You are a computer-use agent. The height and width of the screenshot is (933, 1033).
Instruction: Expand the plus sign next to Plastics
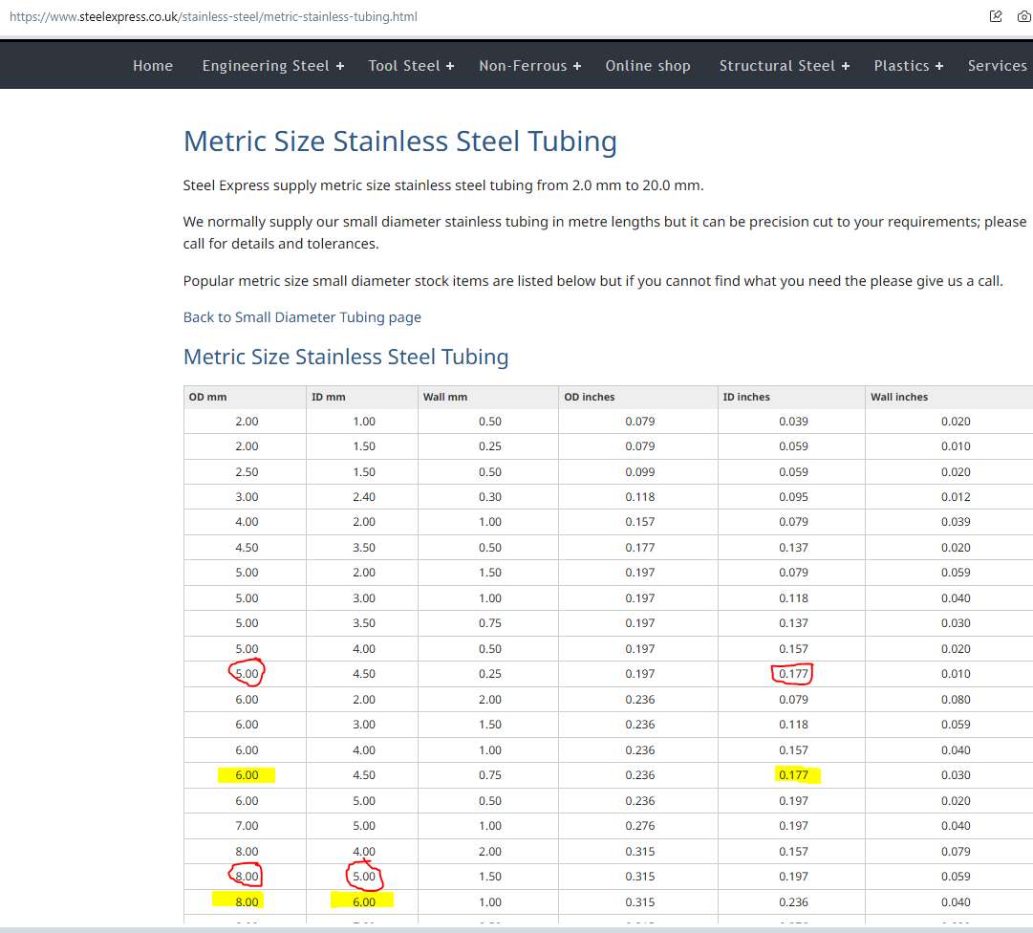(x=939, y=66)
